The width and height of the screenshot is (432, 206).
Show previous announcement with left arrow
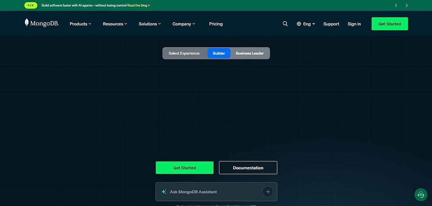tap(396, 5)
